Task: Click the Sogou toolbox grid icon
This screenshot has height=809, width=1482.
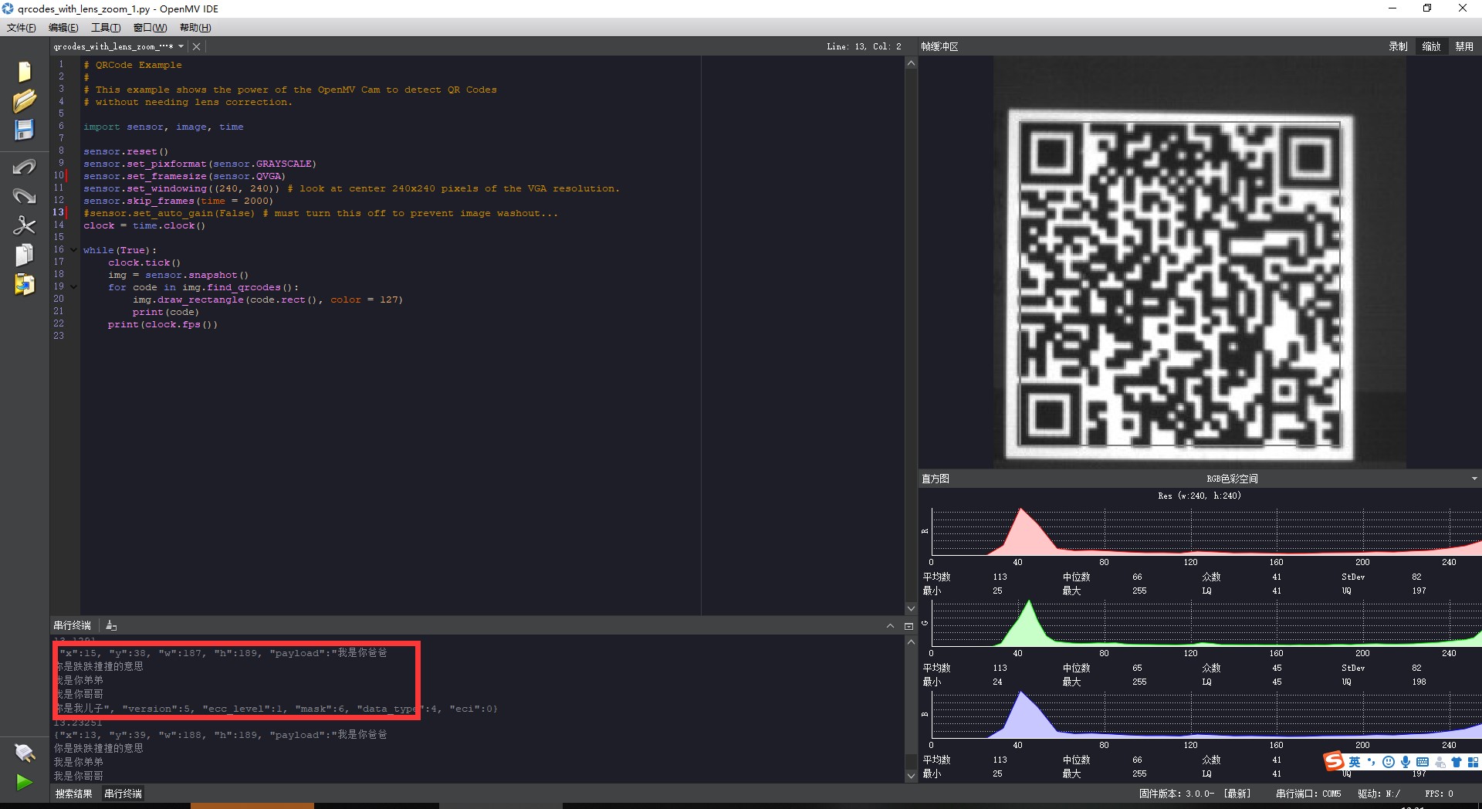Action: tap(1473, 762)
